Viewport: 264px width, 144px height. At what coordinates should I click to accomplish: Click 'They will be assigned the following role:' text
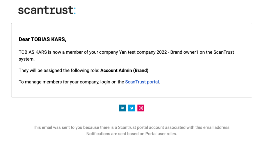59,70
